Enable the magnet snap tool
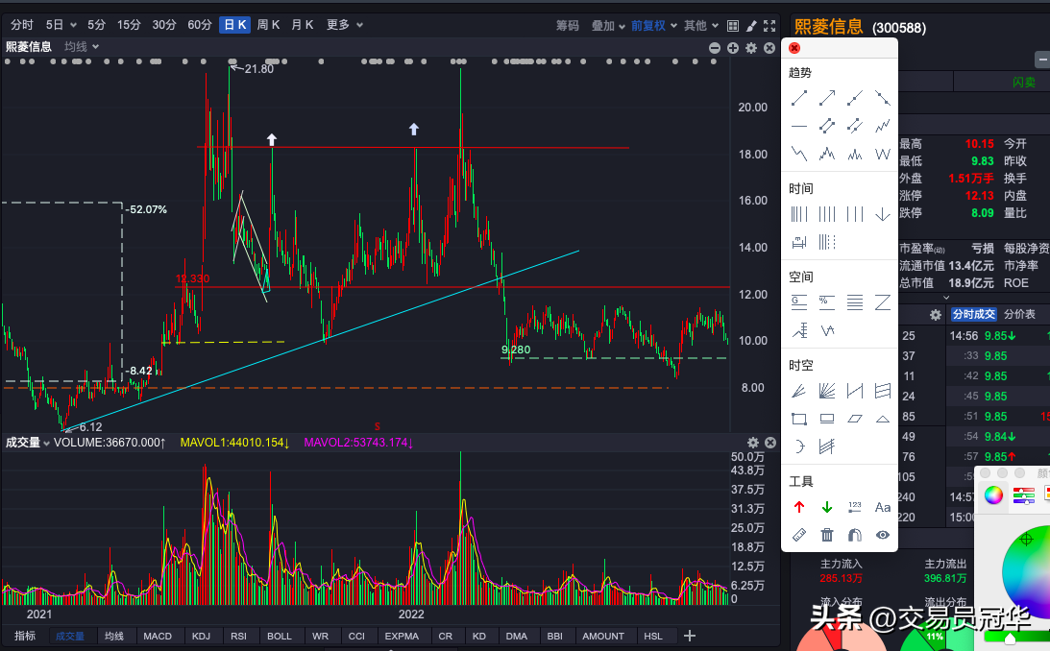 click(854, 535)
